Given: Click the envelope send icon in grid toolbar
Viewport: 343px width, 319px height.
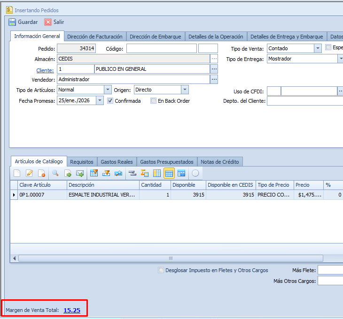Looking at the screenshot, I should [x=80, y=173].
